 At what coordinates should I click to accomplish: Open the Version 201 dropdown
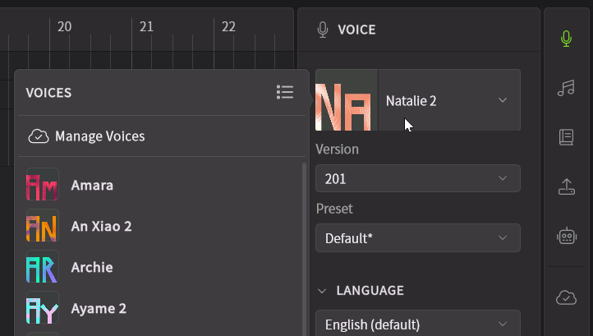tap(418, 178)
